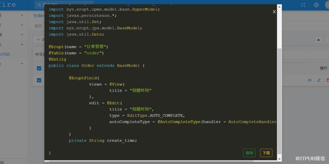Screen dimensions: 329x164
Task: Click the pencil edit icon in row
Action: [x=319, y=80]
